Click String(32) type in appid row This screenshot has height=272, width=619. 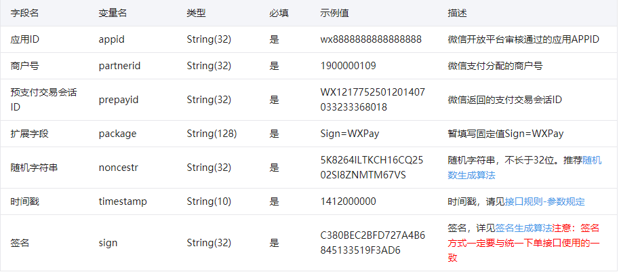(x=209, y=39)
